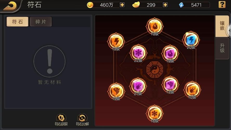Click the golden back arrow icon

click(x=10, y=6)
